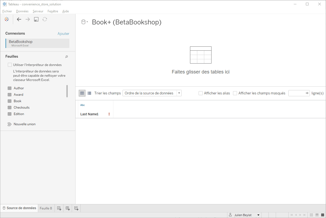Show sheet sorter view in status bar
326x218 pixels.
(x=311, y=215)
